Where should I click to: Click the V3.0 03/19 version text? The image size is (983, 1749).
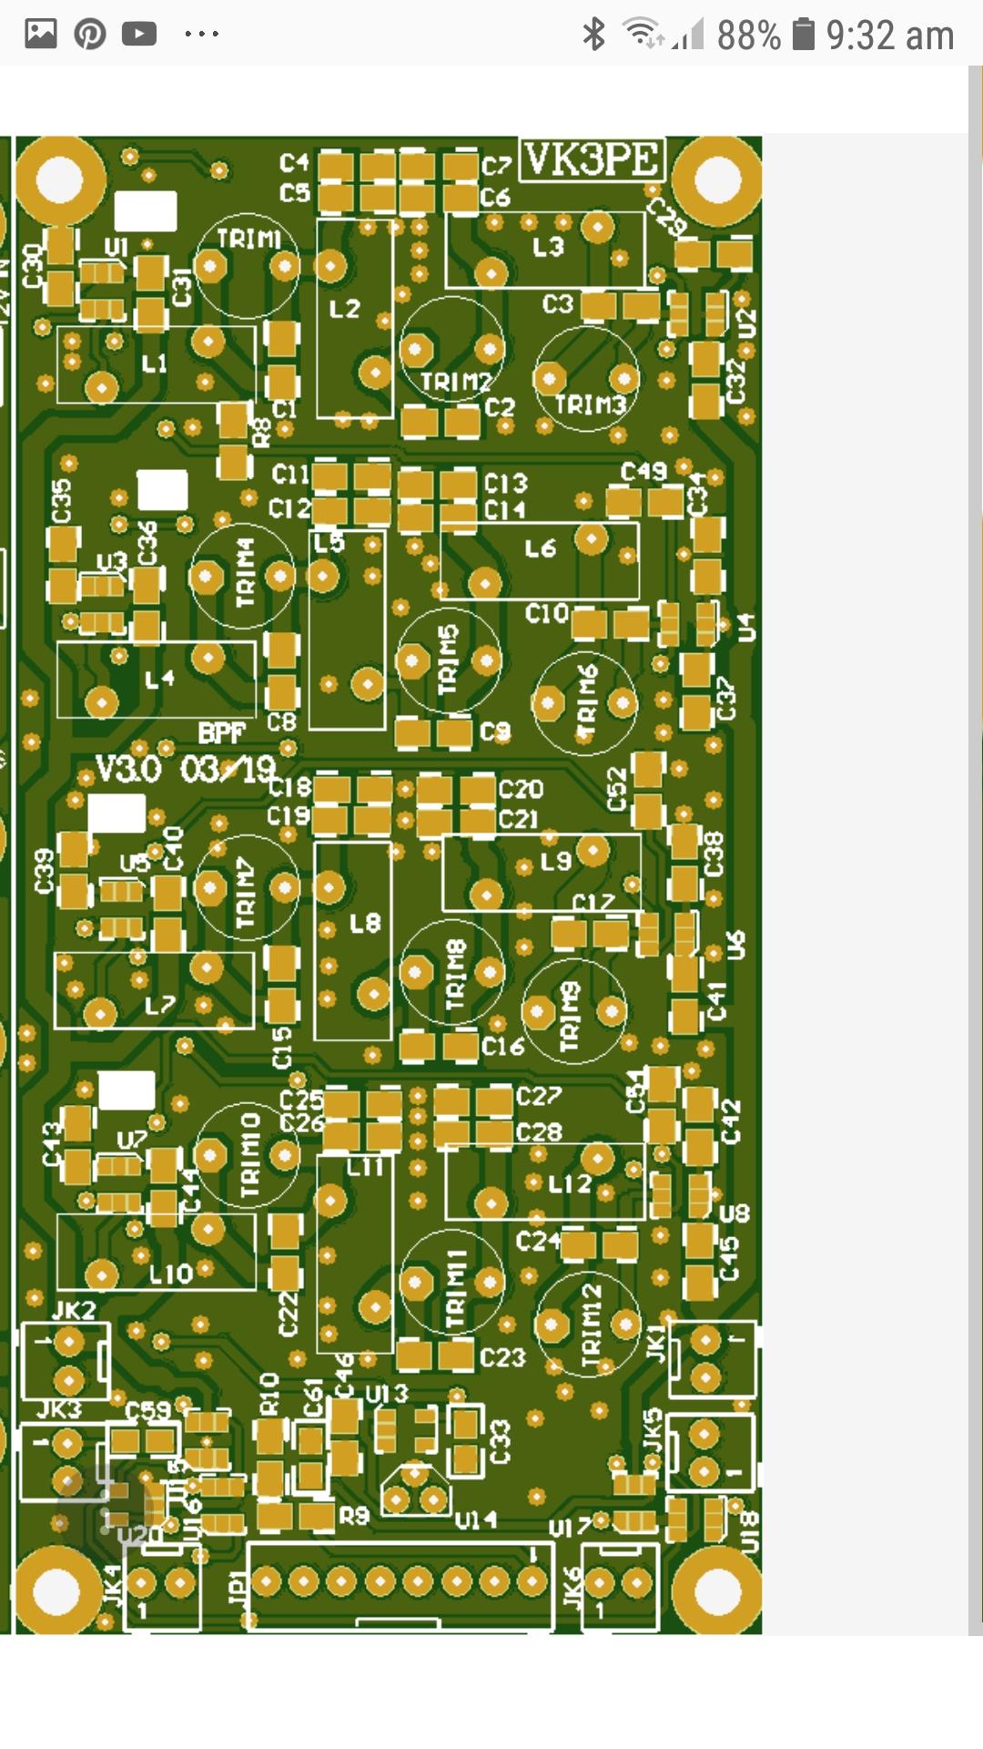185,770
